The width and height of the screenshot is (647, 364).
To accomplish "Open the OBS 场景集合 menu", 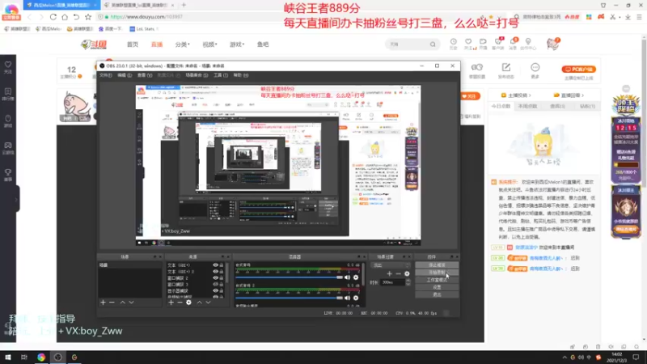I will [x=197, y=75].
